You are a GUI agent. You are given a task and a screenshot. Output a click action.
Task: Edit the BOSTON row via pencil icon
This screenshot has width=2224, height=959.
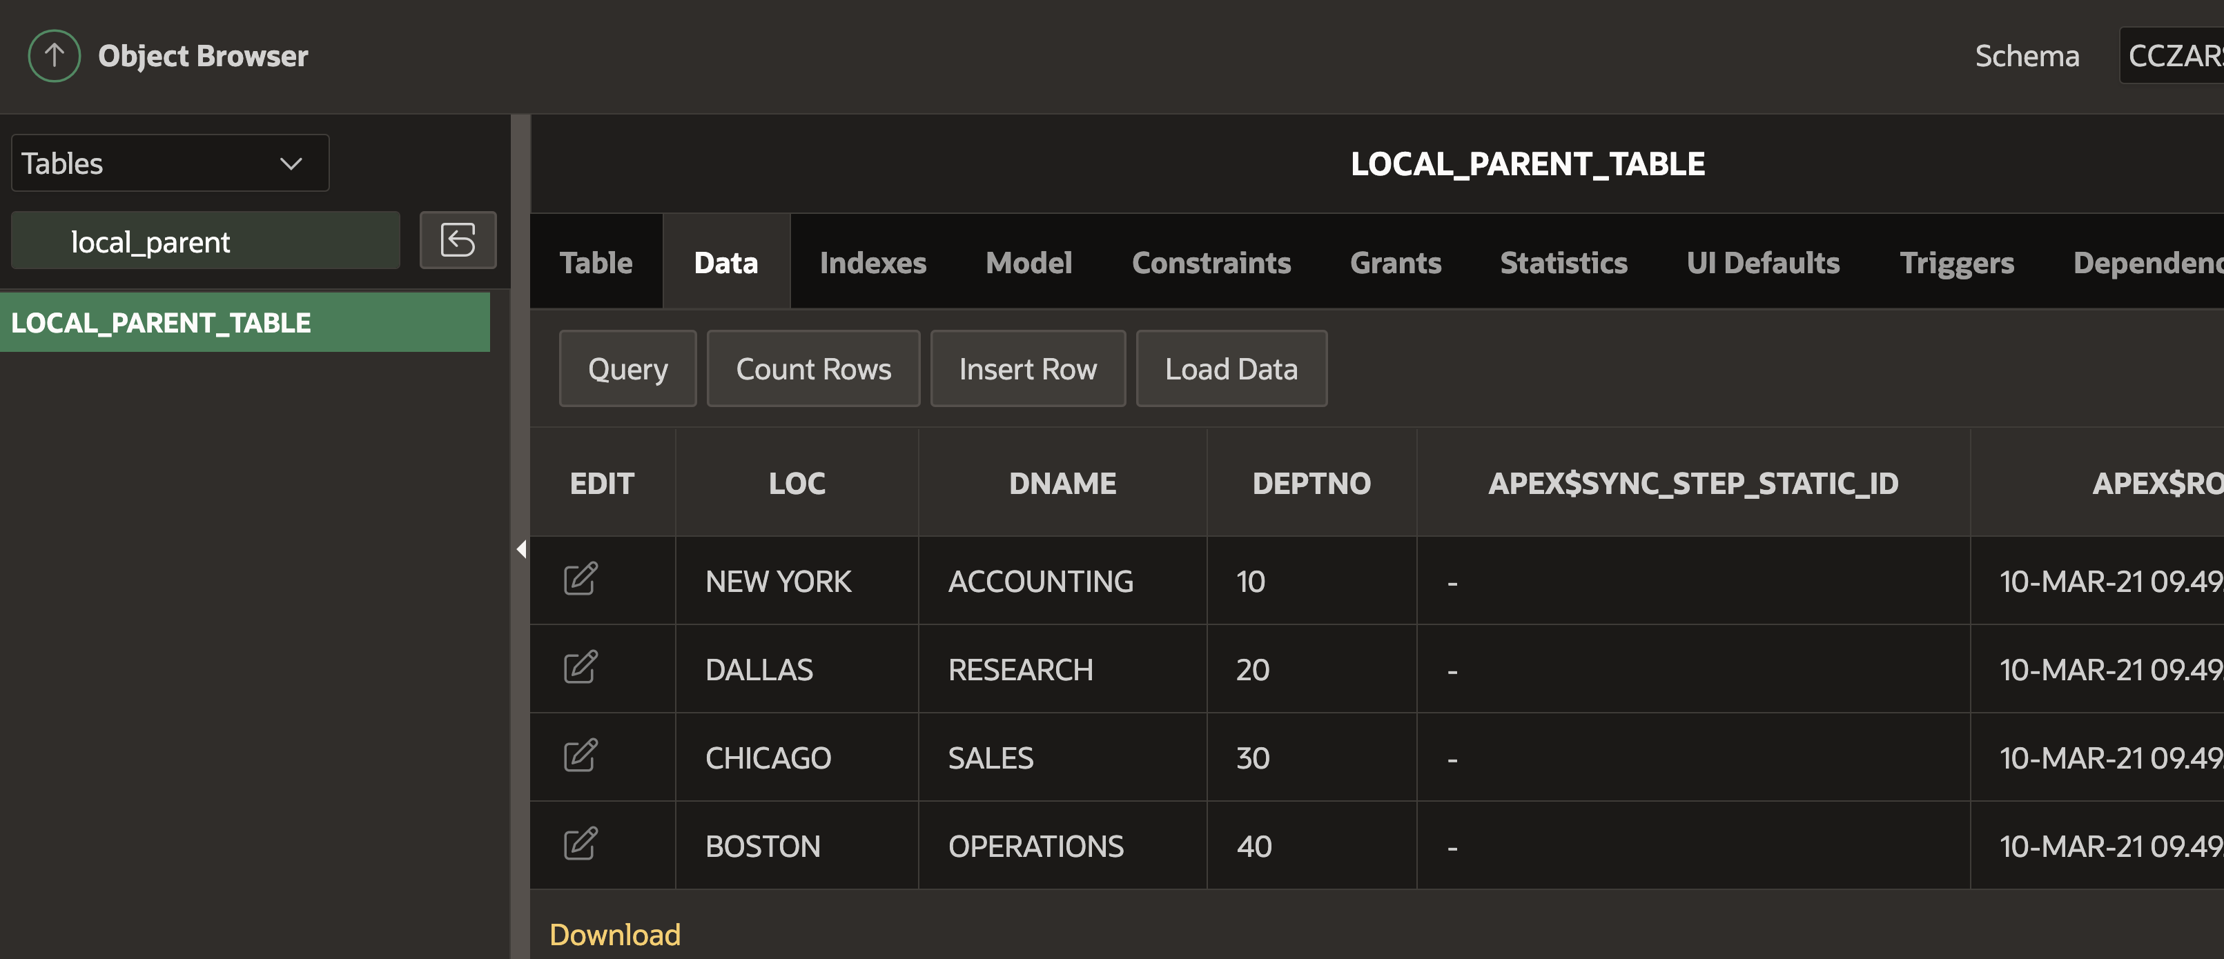(581, 844)
